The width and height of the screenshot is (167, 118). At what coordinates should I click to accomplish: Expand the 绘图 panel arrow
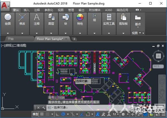[x=8, y=33]
